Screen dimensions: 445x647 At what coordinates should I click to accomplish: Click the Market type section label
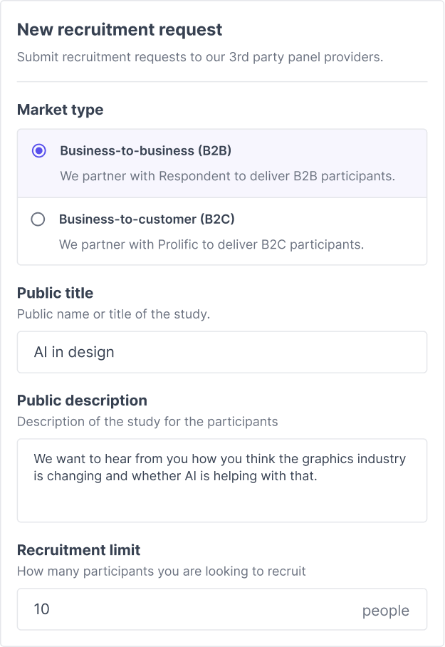click(60, 110)
